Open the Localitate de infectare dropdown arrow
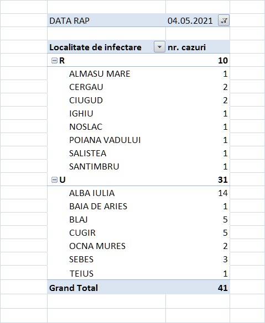The height and width of the screenshot is (323, 265). click(159, 47)
